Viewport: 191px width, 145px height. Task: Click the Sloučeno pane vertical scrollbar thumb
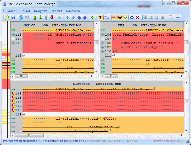(186, 101)
